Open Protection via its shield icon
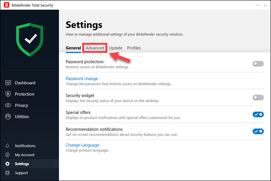The image size is (271, 181). (8, 94)
